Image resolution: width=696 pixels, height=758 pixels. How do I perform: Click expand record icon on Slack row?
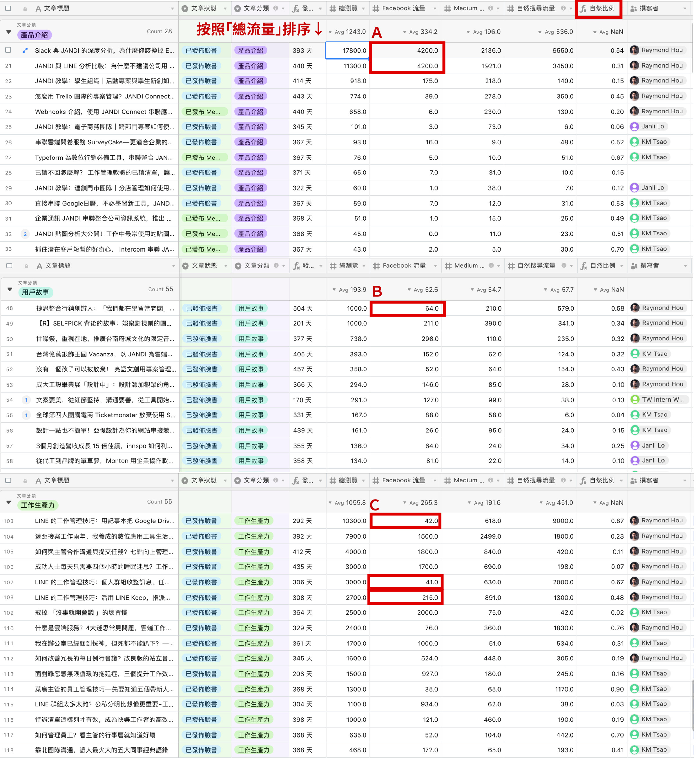[25, 50]
